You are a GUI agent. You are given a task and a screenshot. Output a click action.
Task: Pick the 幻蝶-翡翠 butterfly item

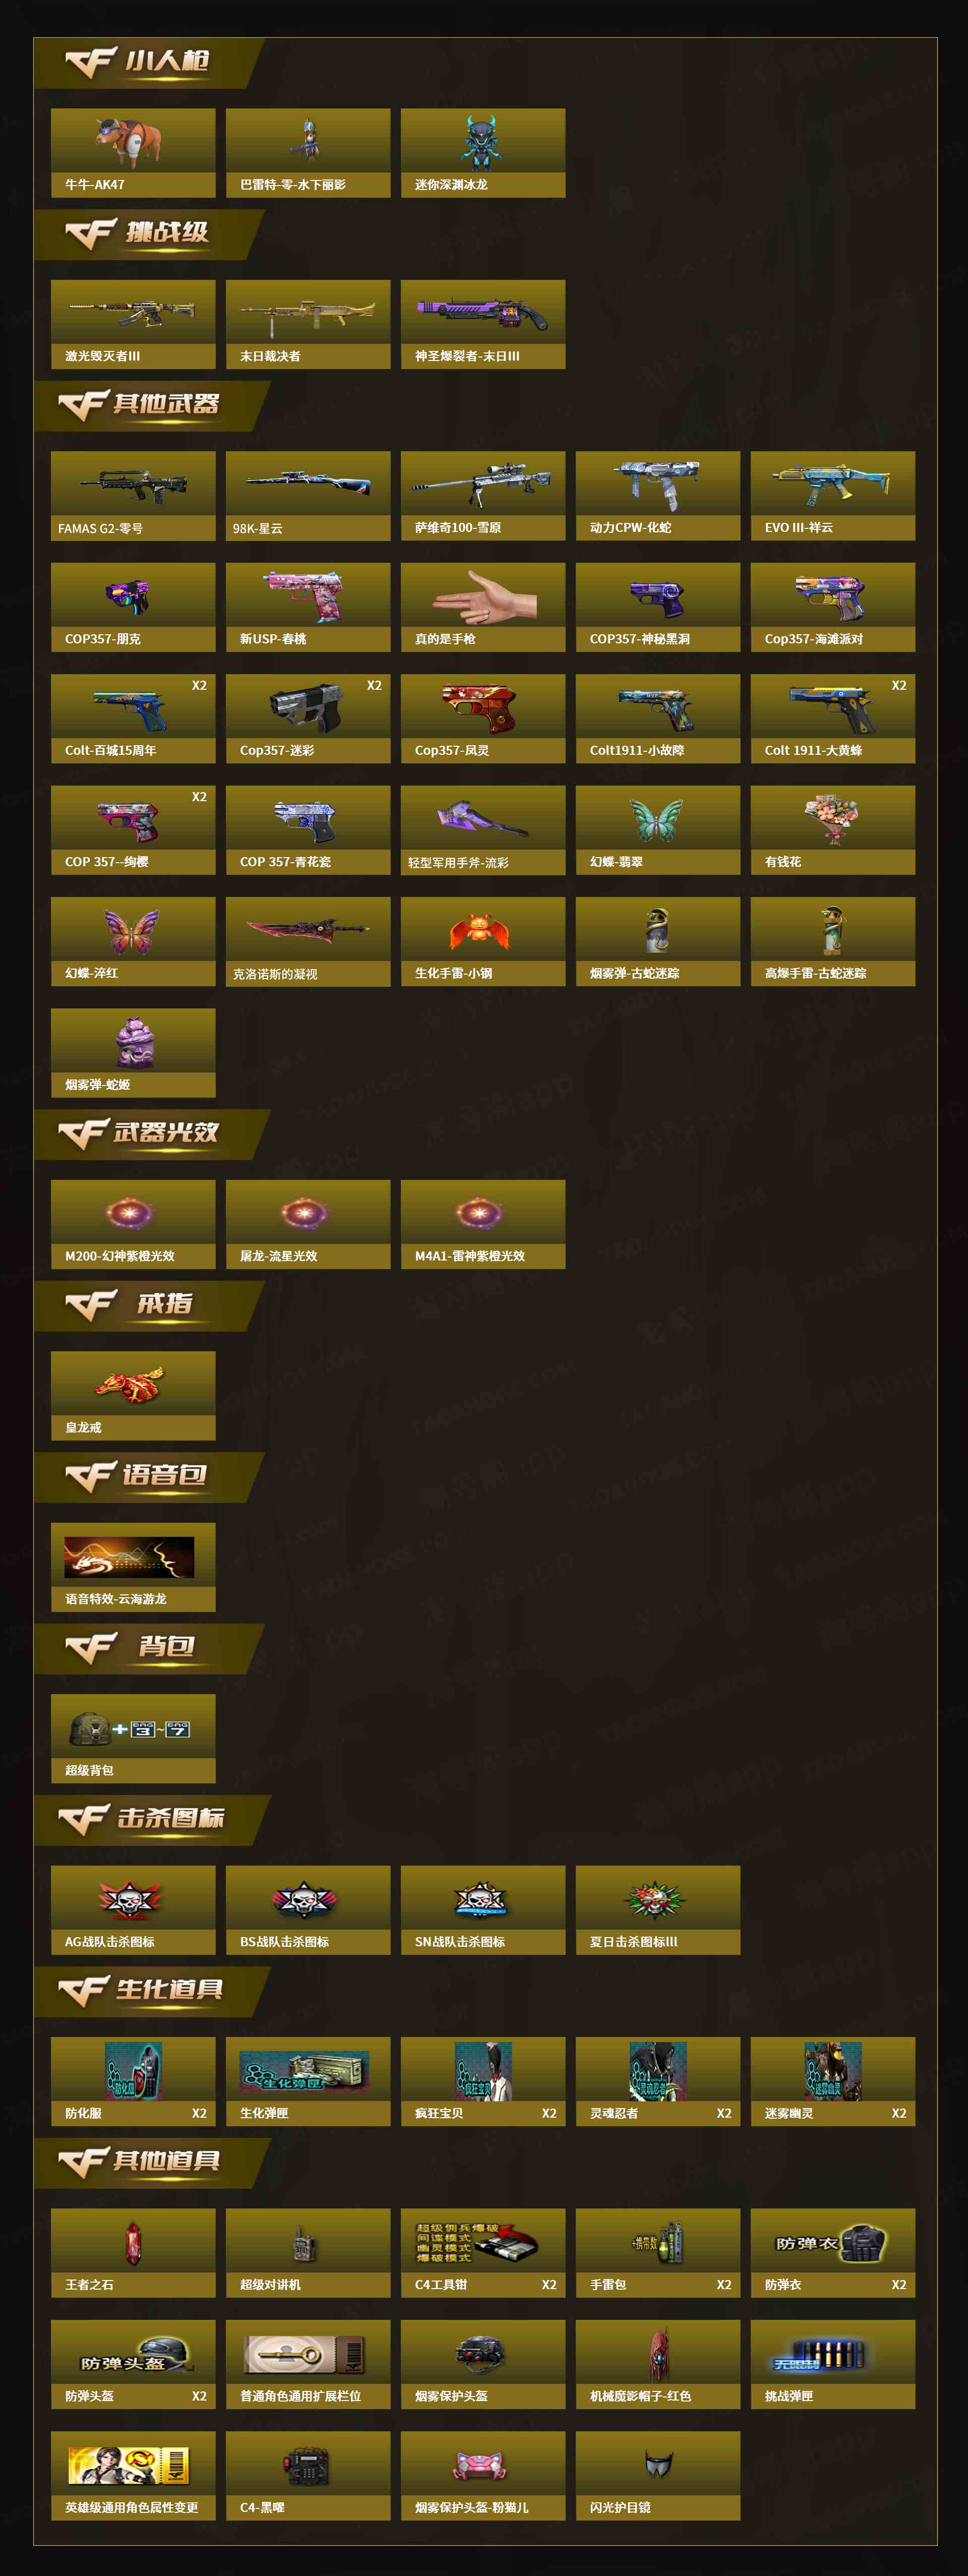658,830
